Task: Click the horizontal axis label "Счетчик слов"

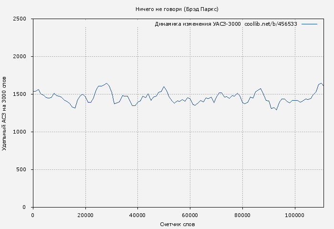Action: click(x=177, y=224)
